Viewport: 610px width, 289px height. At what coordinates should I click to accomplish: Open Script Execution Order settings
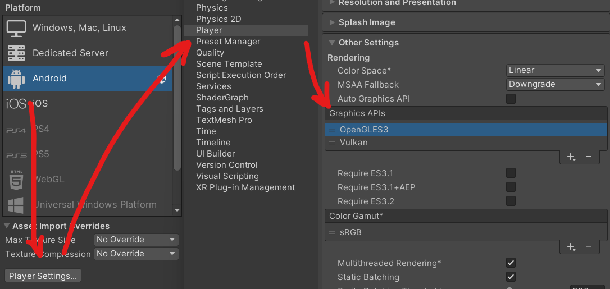click(x=241, y=75)
